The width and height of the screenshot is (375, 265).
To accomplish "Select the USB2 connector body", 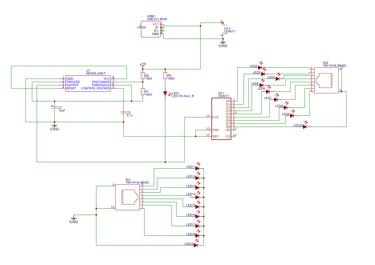I will coord(151,29).
